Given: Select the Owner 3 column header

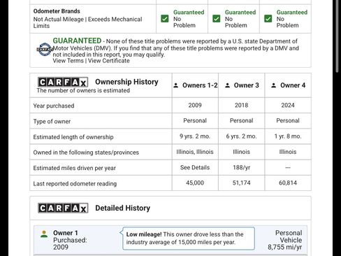Looking at the screenshot, I should 242,85.
